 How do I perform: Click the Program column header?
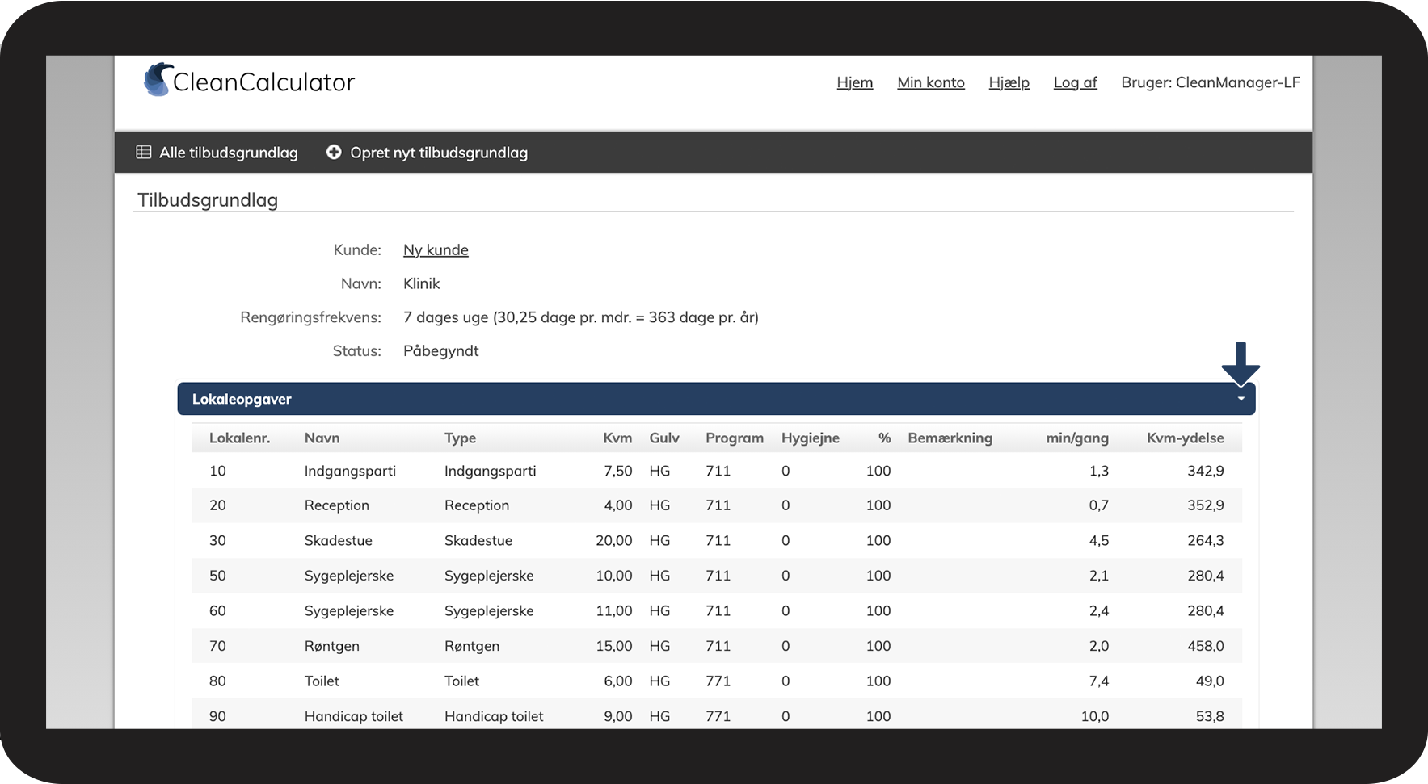pyautogui.click(x=734, y=438)
